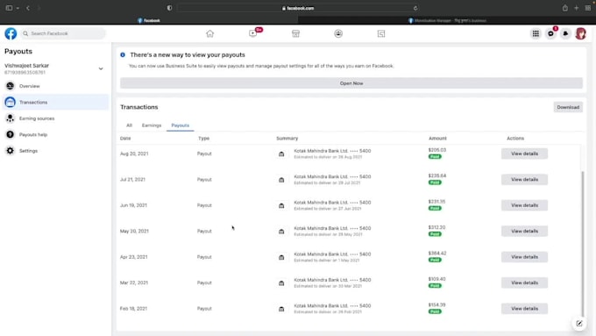The image size is (596, 336).
Task: View details for Mar 22, 2021 payout
Action: [x=524, y=283]
